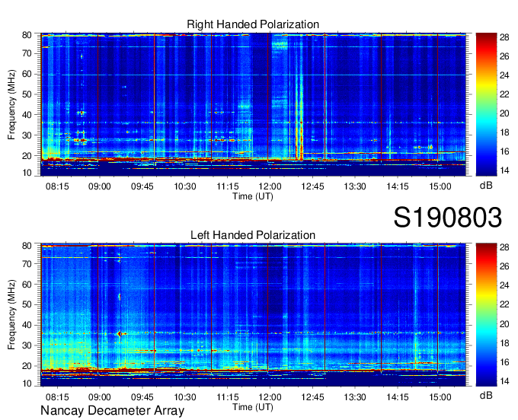Click the 09:00 time tick on the right-handed plot
Screen dimensions: 518x420
coord(100,186)
